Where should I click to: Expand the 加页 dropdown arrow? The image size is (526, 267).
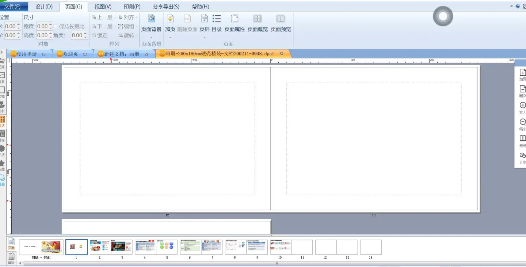(170, 38)
